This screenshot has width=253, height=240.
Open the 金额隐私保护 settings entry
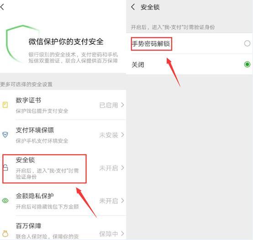pyautogui.click(x=63, y=201)
